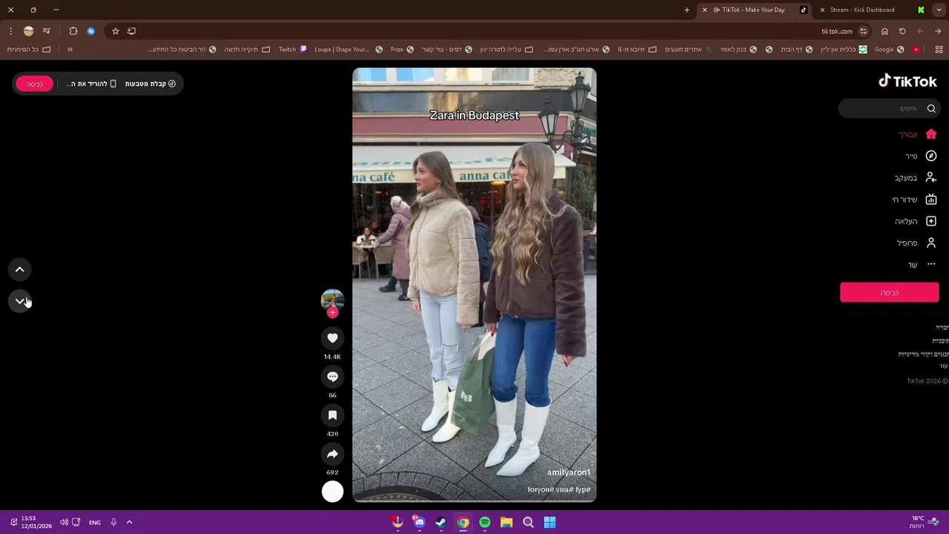This screenshot has height=534, width=949.
Task: Open the YouTube bookmark icon
Action: pyautogui.click(x=917, y=50)
